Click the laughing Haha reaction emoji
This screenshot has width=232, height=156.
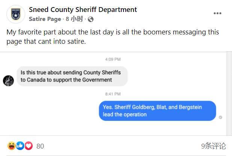tap(12, 146)
